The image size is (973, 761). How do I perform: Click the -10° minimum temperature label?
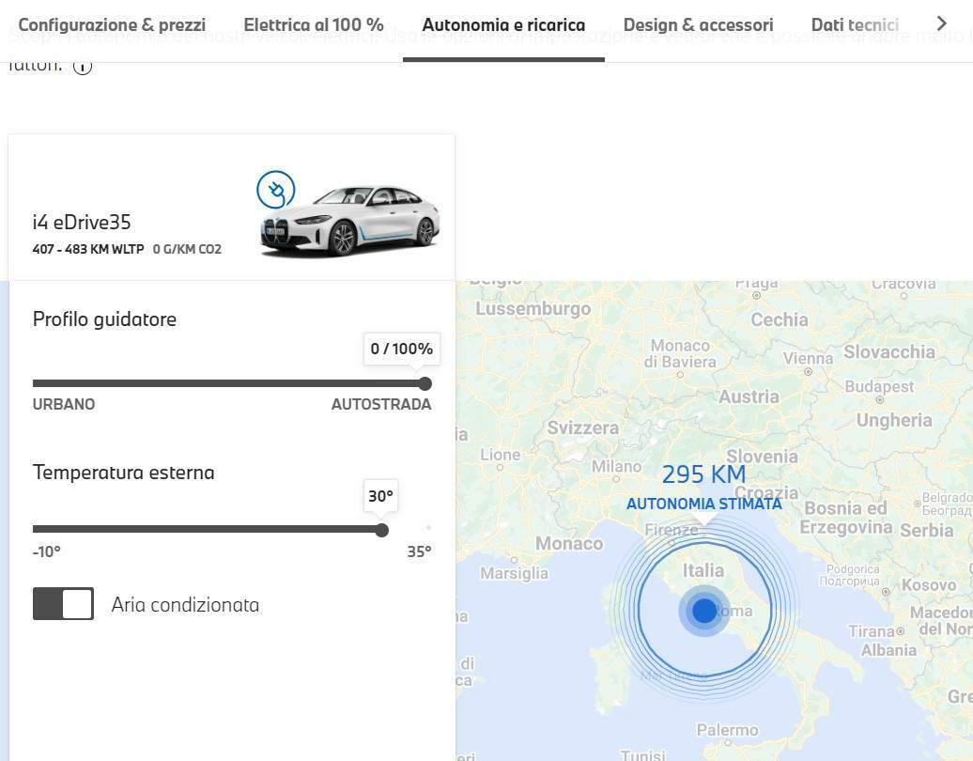(47, 551)
